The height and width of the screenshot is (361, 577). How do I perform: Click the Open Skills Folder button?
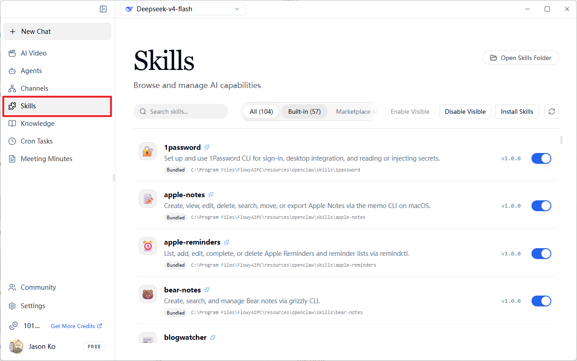521,58
